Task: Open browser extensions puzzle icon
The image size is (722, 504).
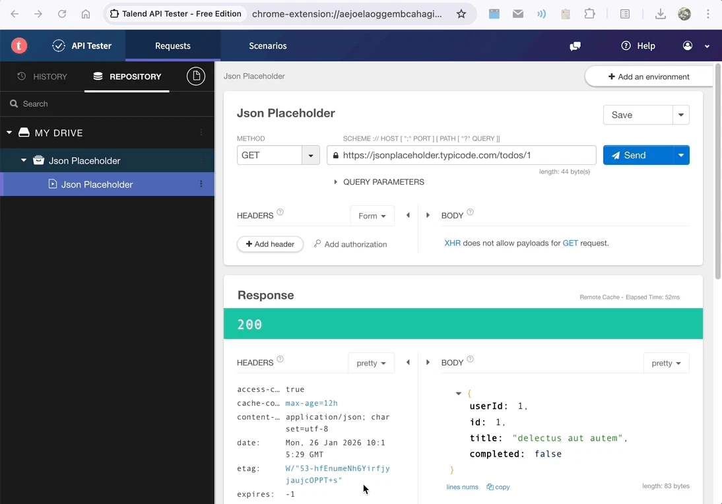Action: click(589, 14)
